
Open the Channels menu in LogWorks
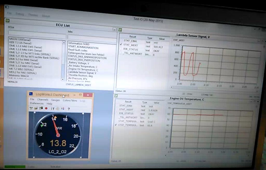(x=43, y=100)
